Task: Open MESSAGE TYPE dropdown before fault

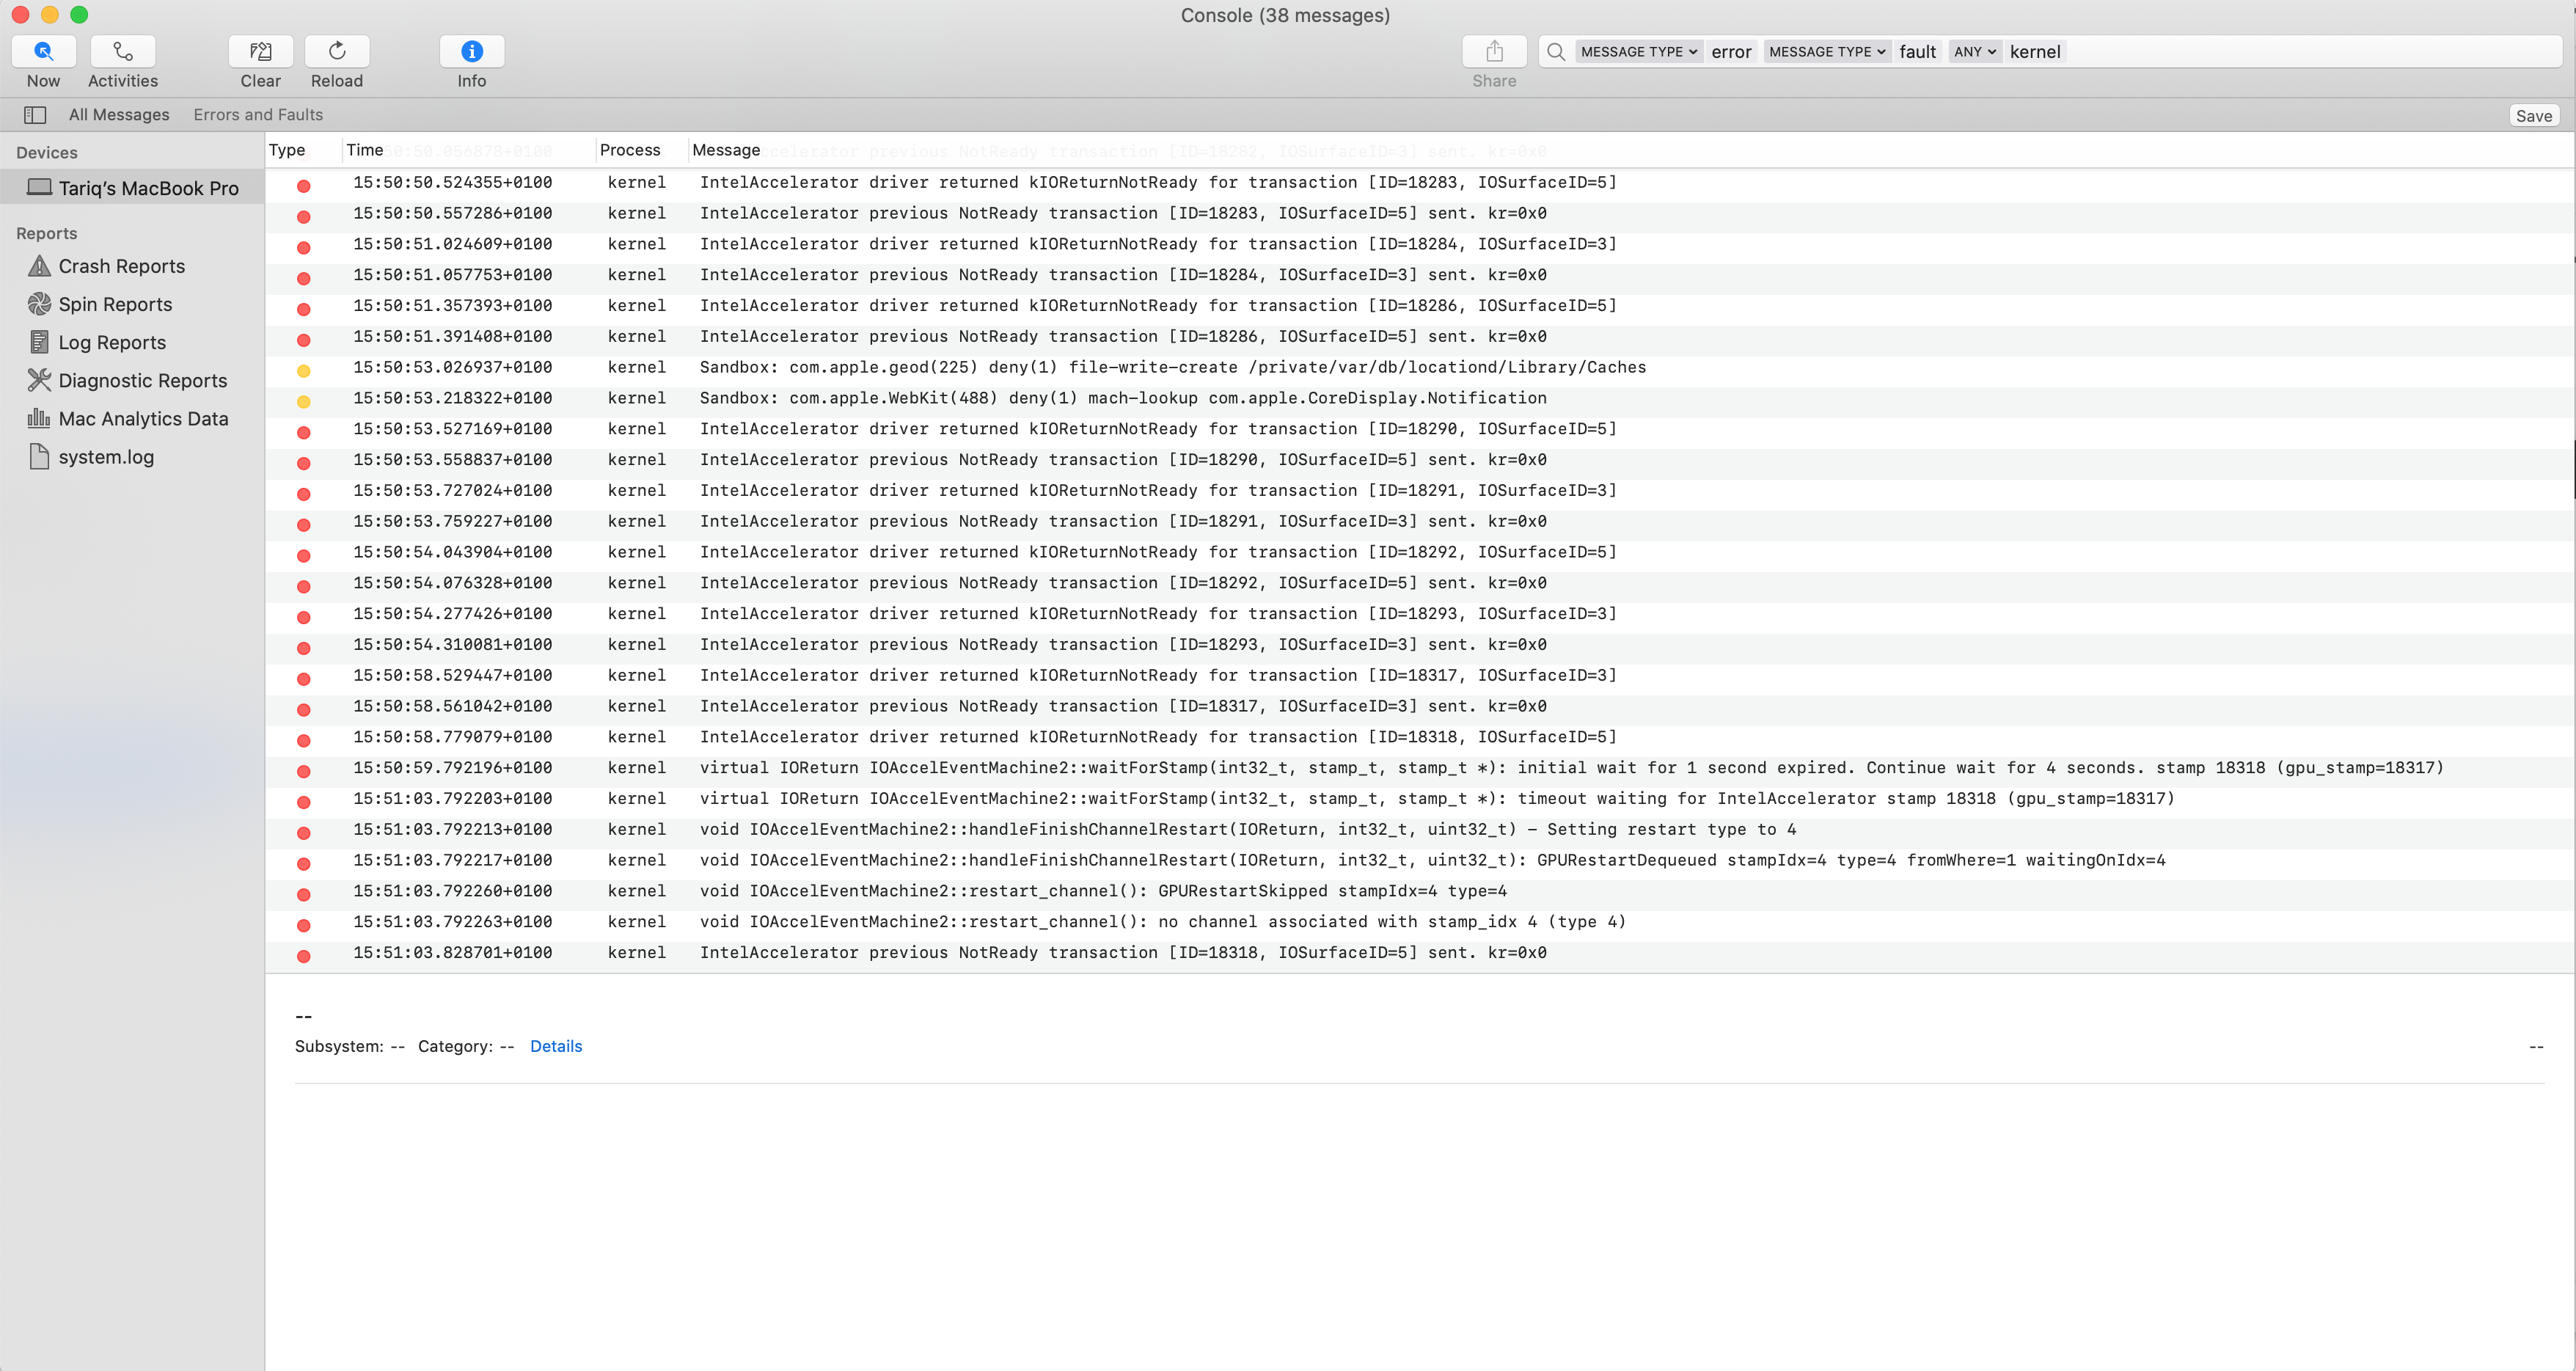Action: 1827,52
